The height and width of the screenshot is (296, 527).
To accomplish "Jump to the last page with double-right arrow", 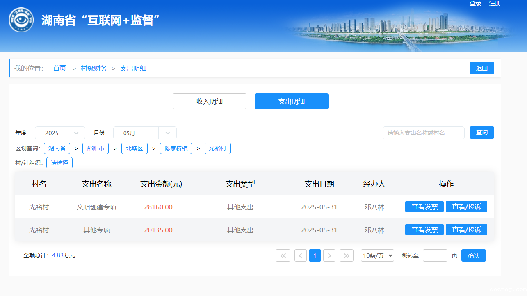I will 347,255.
